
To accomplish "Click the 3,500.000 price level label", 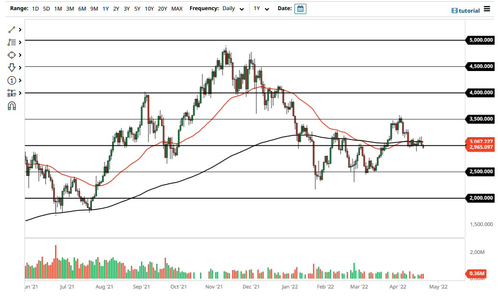I will pyautogui.click(x=479, y=119).
